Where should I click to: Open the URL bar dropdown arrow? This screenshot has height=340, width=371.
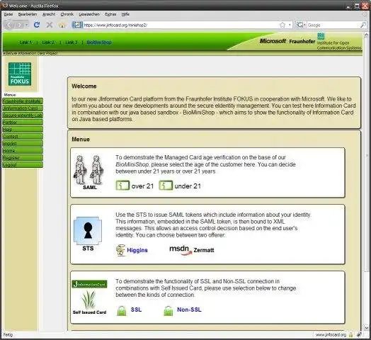290,25
